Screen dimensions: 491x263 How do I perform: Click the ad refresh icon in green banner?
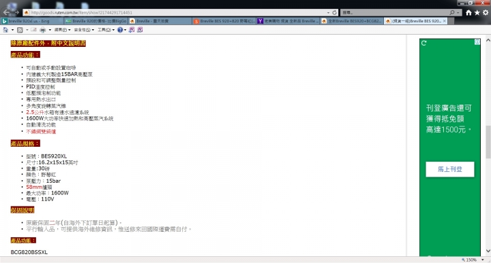[424, 43]
